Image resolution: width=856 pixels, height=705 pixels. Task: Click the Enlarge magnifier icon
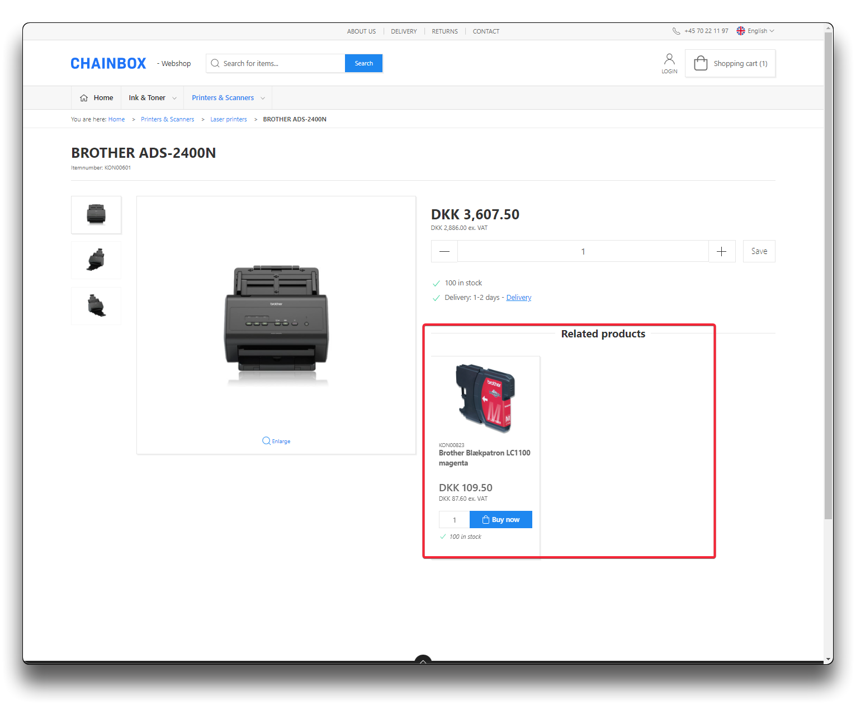point(266,441)
